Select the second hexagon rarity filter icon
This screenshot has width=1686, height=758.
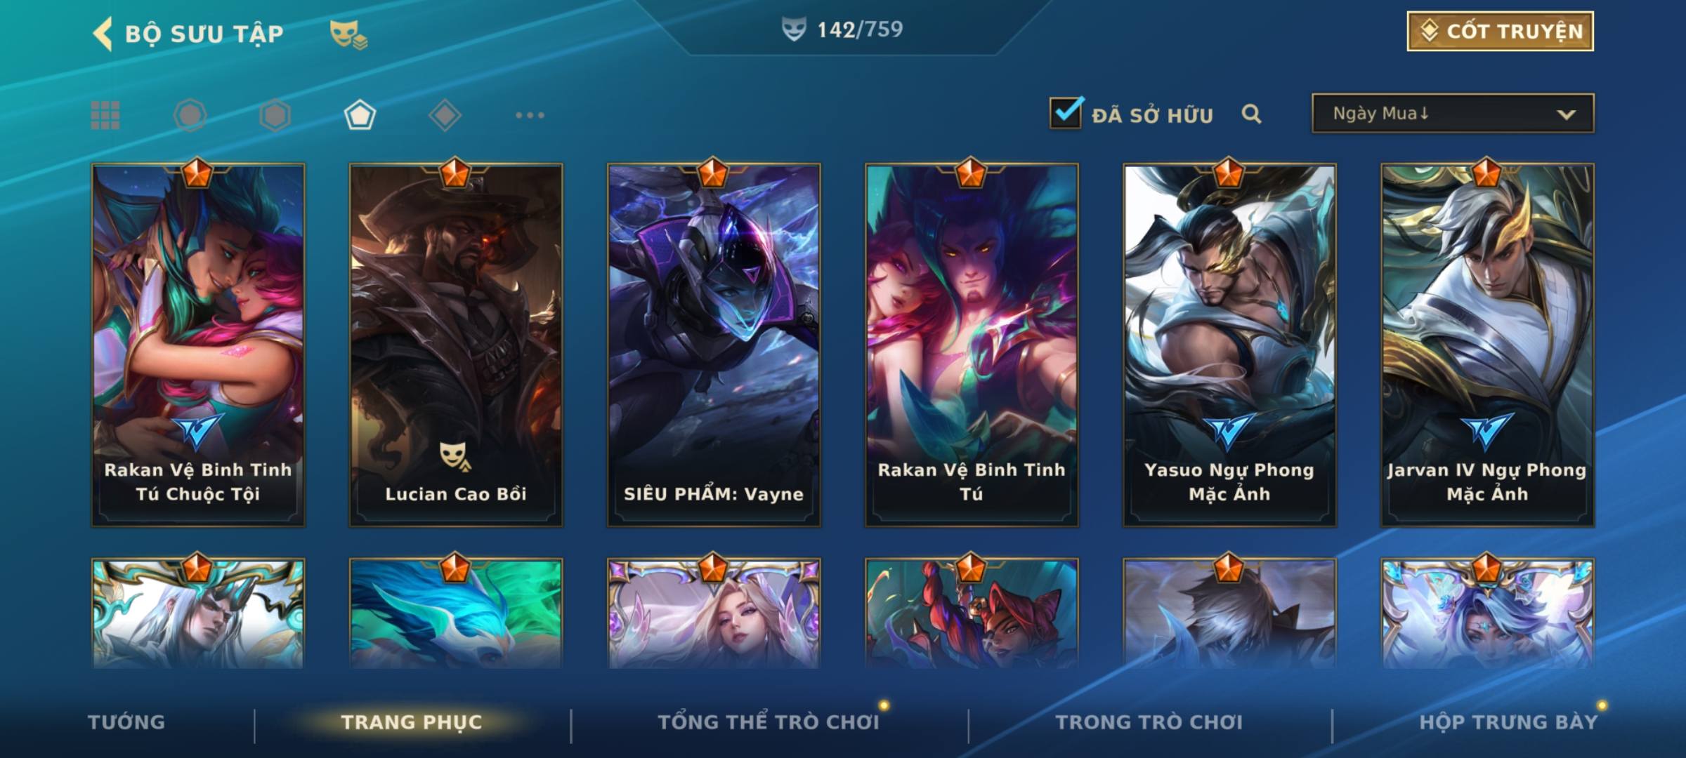pyautogui.click(x=275, y=115)
